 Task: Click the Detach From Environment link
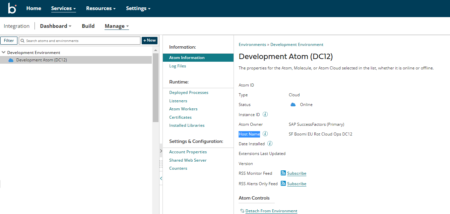271,211
